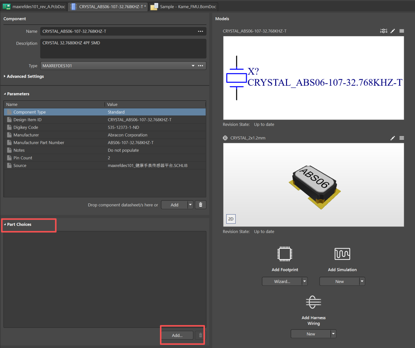Switch to the maxrefdes101_rev_A.PcbDoc tab
415x348 pixels.
click(x=34, y=7)
